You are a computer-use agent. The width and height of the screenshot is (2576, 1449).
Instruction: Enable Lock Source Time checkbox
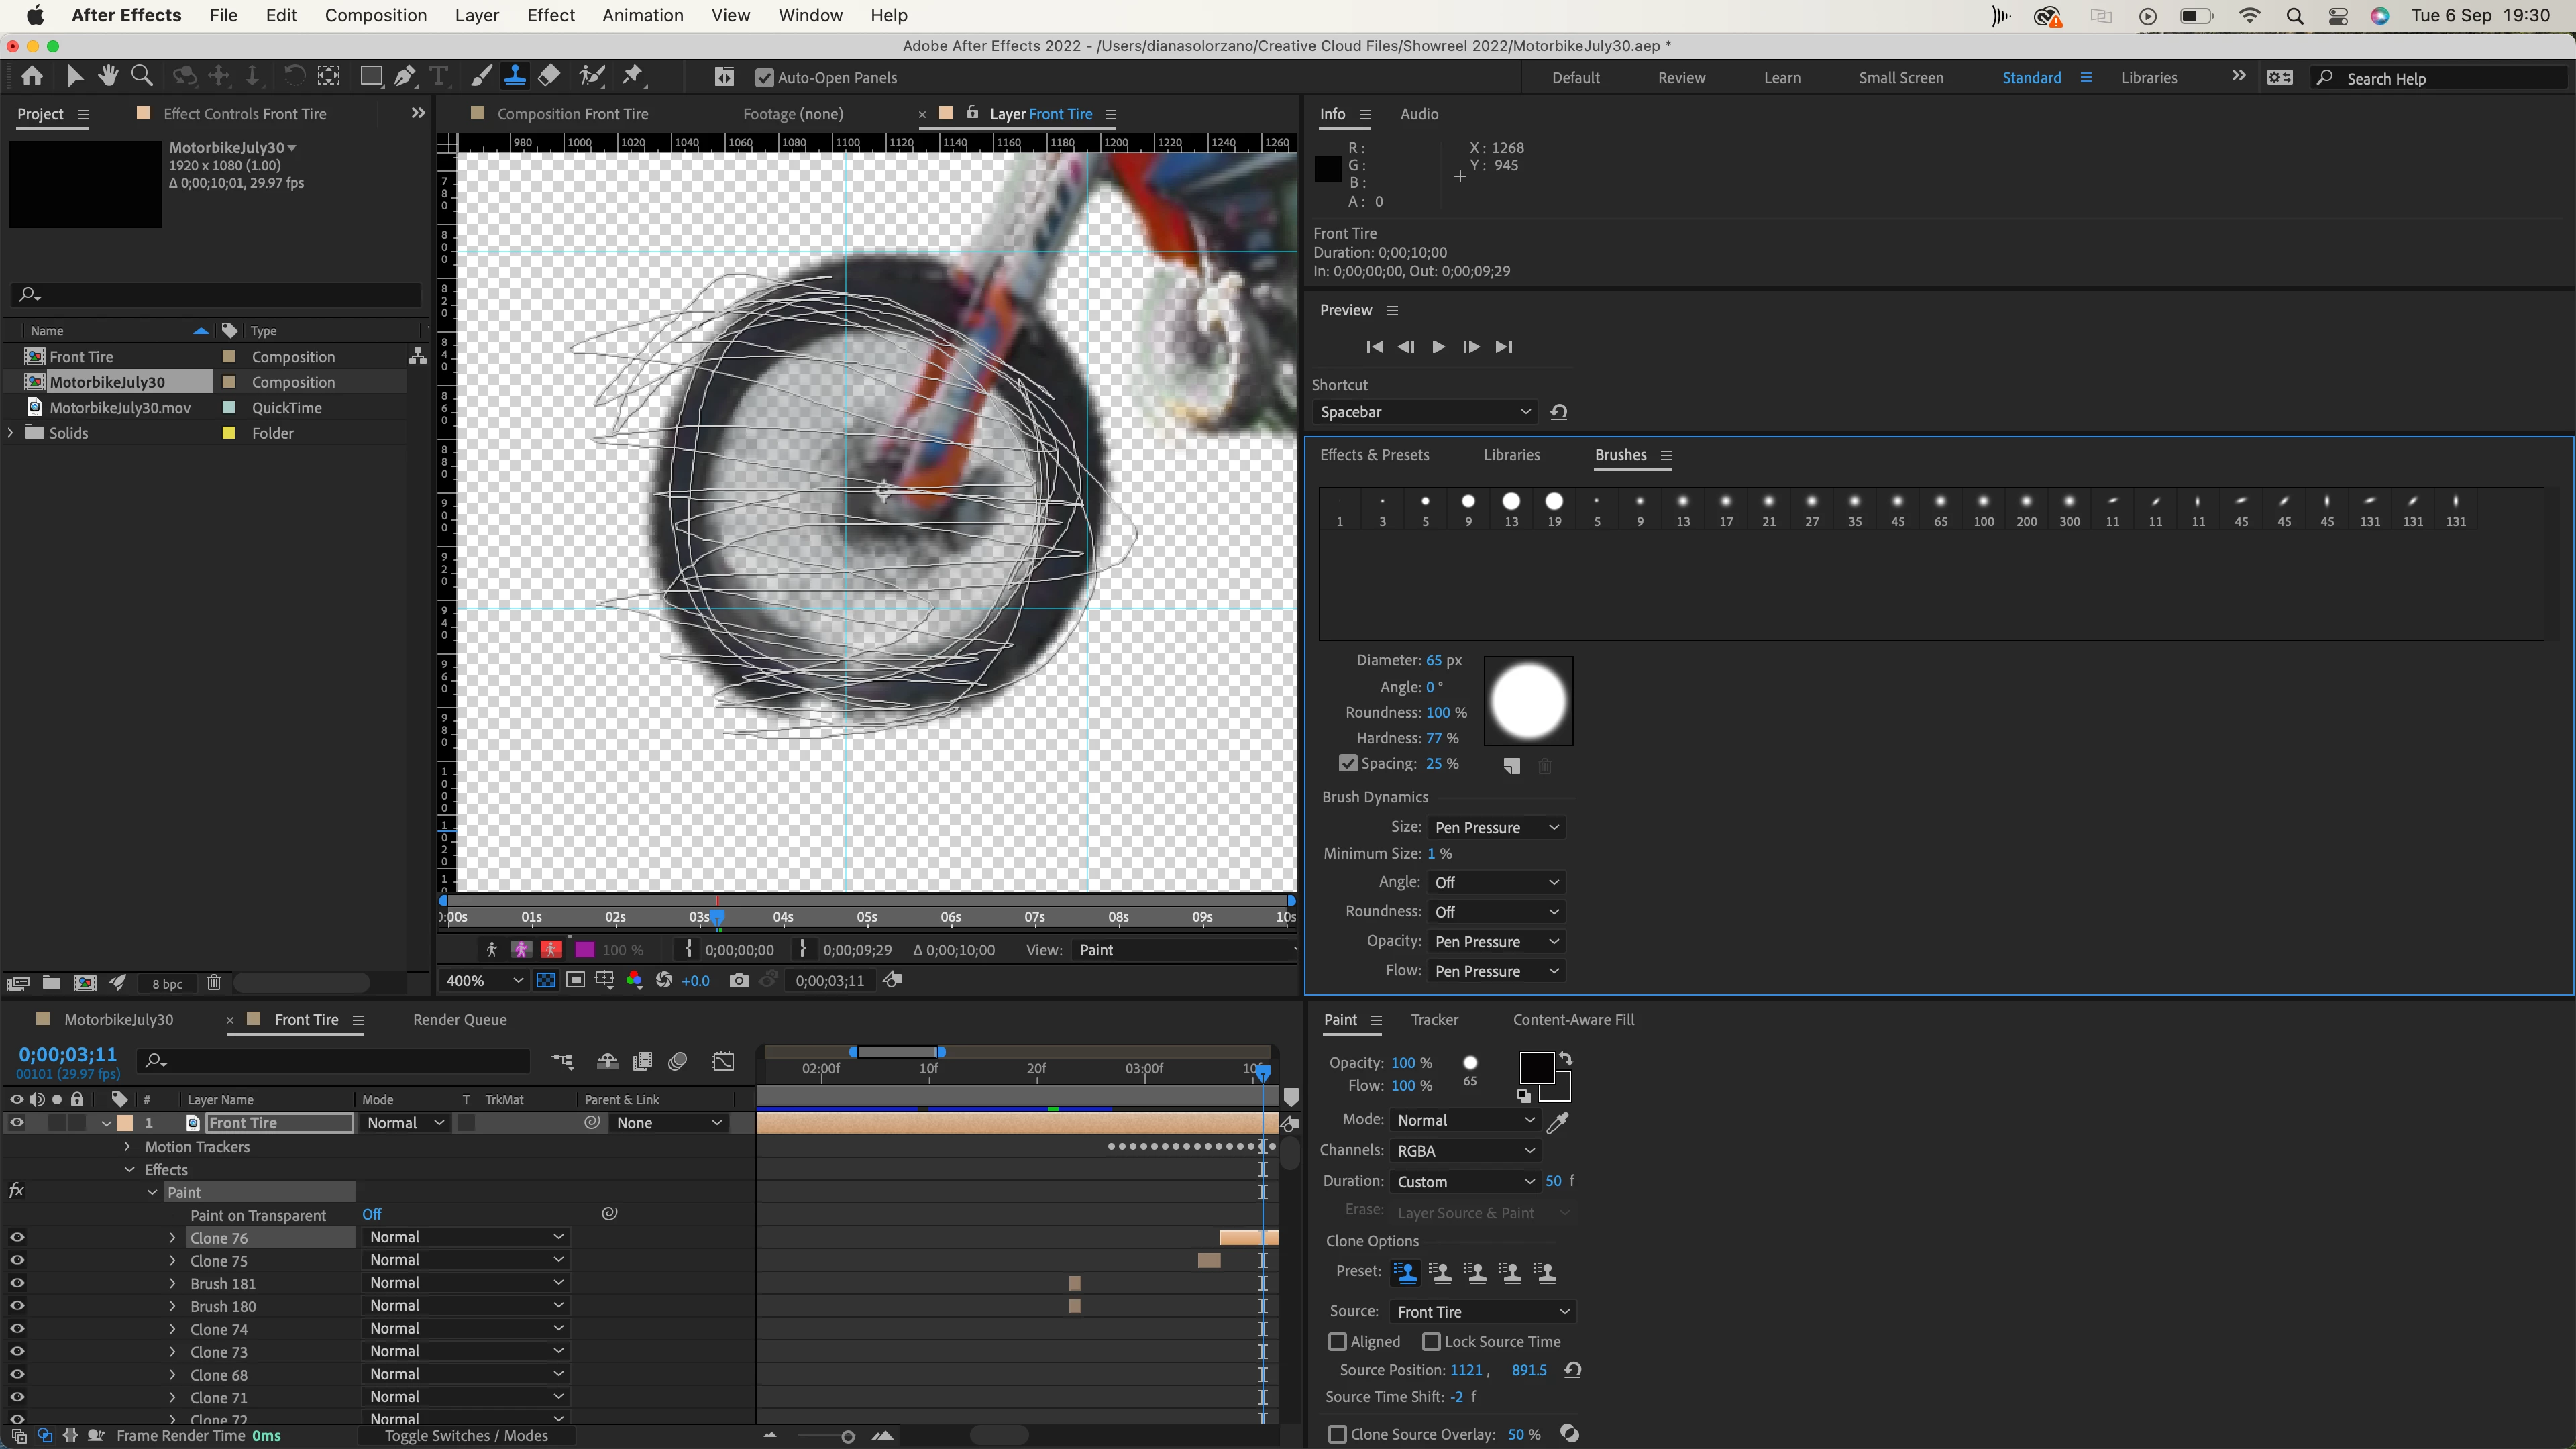[1431, 1342]
